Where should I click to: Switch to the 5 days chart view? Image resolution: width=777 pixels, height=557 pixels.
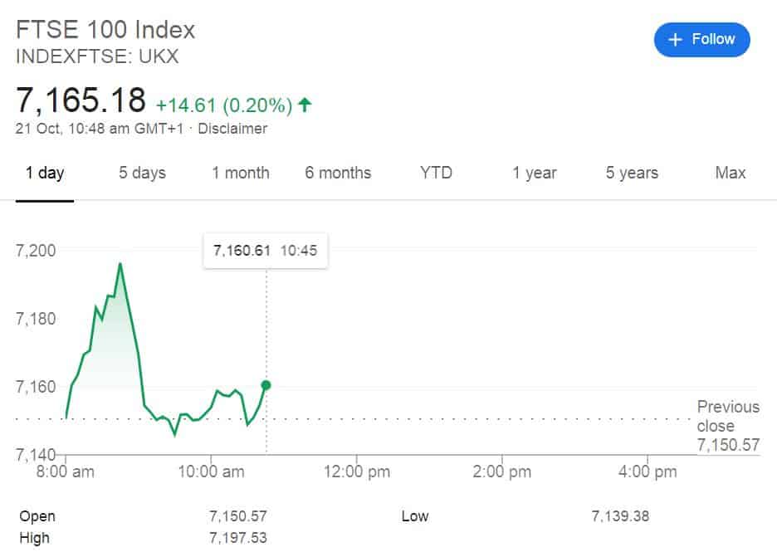pyautogui.click(x=141, y=173)
